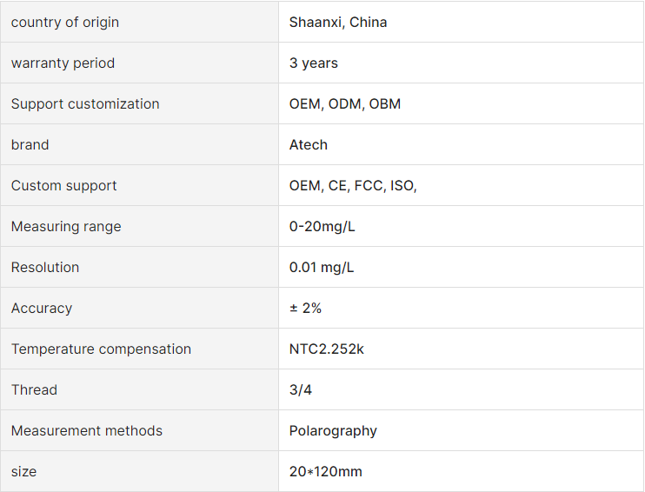Image resolution: width=645 pixels, height=492 pixels.
Task: Select the 'Polarography' measurement method value
Action: pyautogui.click(x=333, y=430)
